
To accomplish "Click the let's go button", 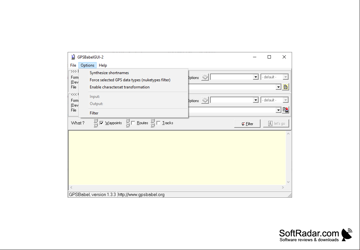I will point(276,124).
